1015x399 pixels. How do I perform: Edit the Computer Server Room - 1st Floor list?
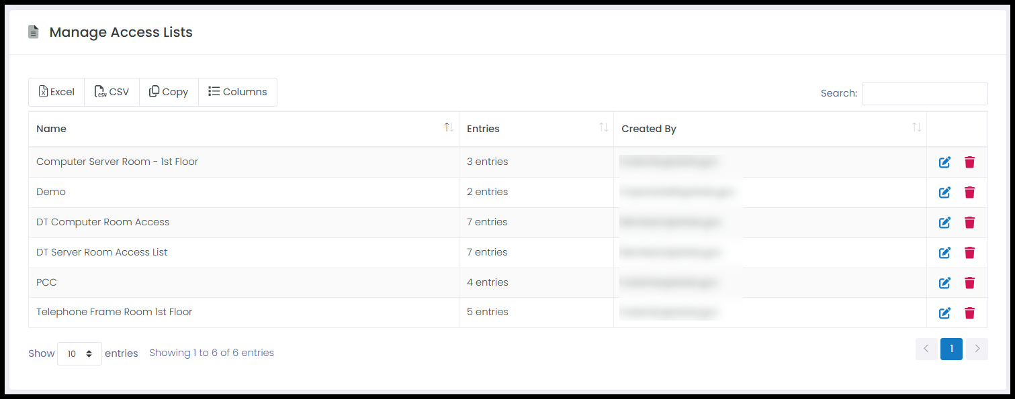[944, 162]
